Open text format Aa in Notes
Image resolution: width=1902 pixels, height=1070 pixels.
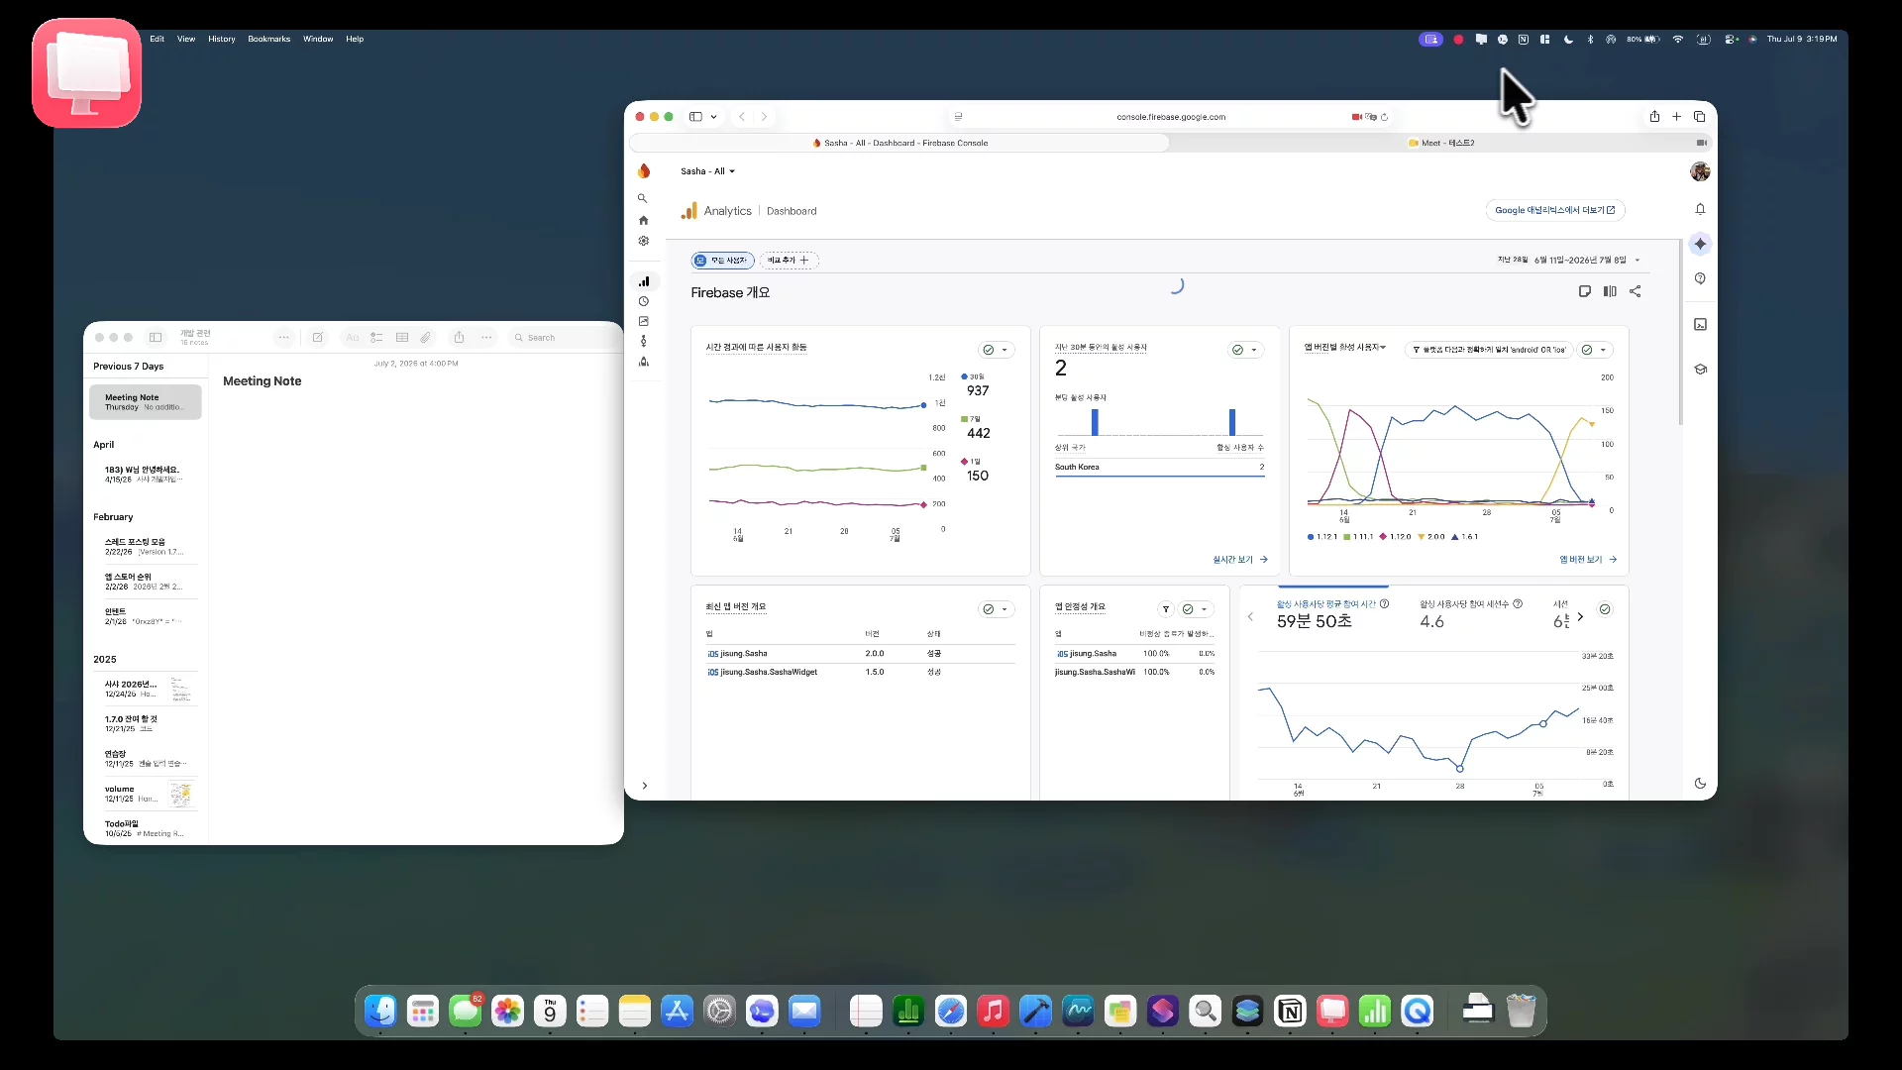click(352, 337)
